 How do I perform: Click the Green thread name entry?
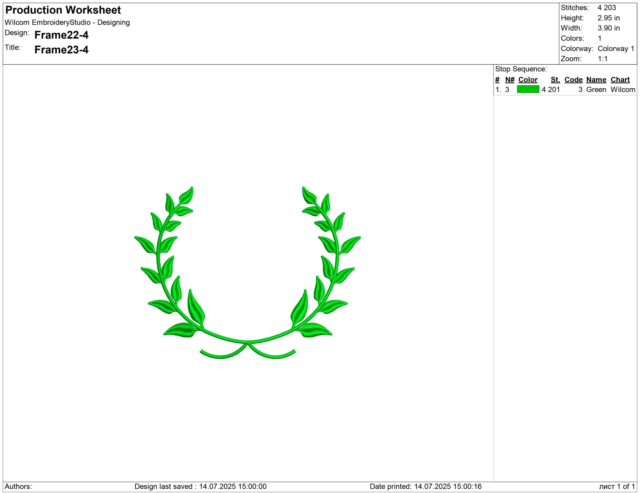pos(596,89)
